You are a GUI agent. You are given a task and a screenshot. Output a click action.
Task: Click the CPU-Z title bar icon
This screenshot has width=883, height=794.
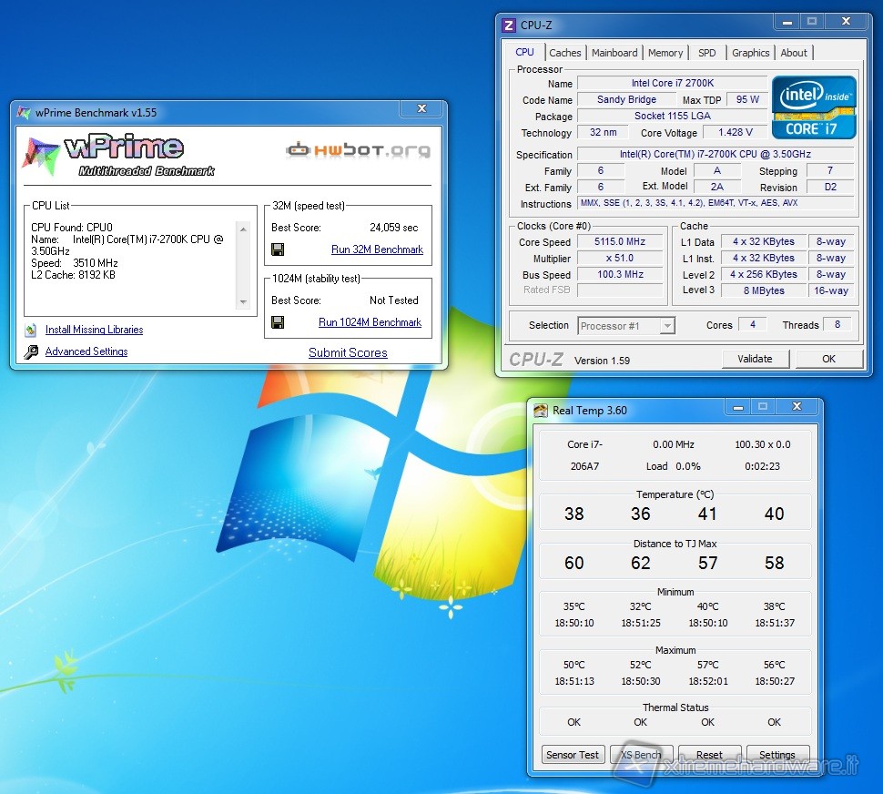(x=510, y=25)
